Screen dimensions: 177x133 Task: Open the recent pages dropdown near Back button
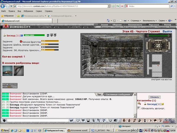point(11,6)
